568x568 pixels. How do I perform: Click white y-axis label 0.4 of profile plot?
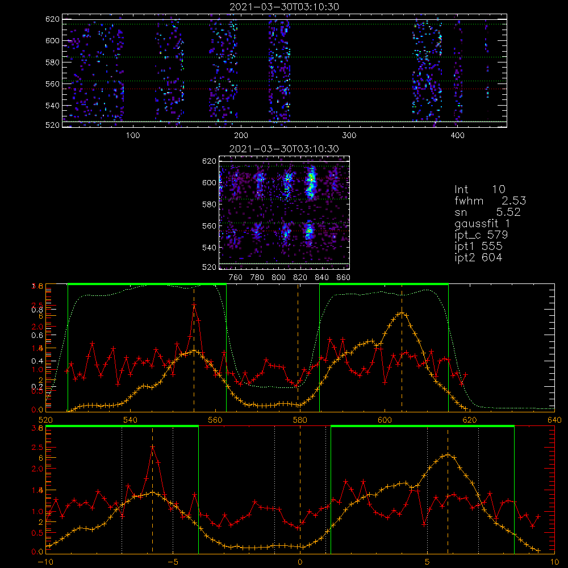[x=37, y=361]
